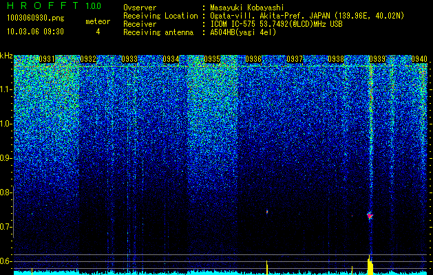This screenshot has height=275, width=433.
Task: Click receiver text ICOM IC-575 53.7492 MHz
Action: pos(276,24)
